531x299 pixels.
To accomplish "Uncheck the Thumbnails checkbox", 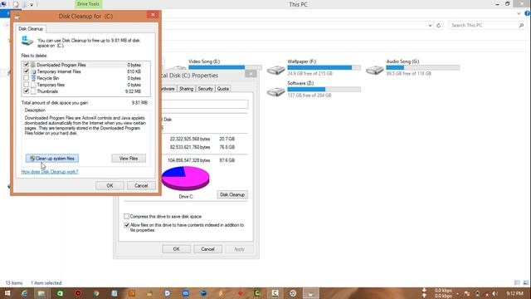I will 26,91.
